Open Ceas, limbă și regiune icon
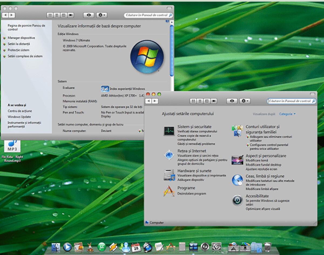The width and height of the screenshot is (324, 255). (237, 179)
